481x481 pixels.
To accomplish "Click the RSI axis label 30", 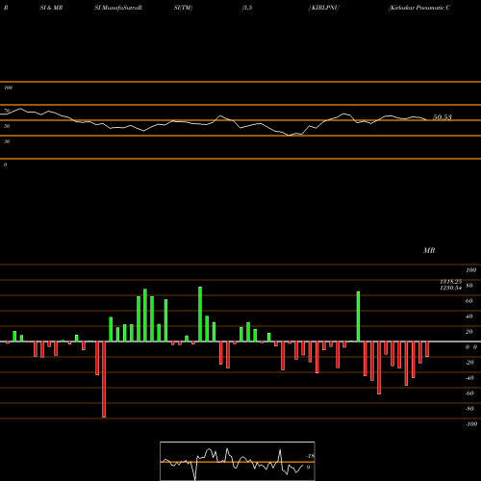I will pyautogui.click(x=7, y=141).
